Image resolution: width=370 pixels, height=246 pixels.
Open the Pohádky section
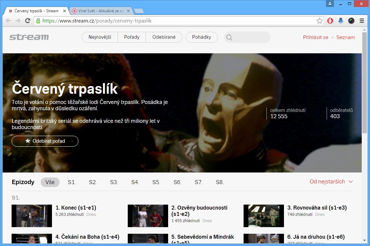pyautogui.click(x=202, y=37)
